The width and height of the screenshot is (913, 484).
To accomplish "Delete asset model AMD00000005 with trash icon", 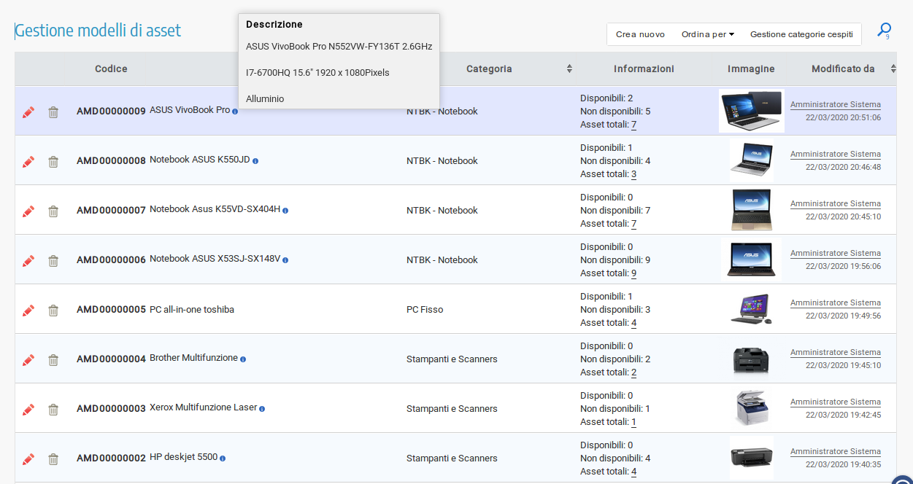I will coord(53,311).
